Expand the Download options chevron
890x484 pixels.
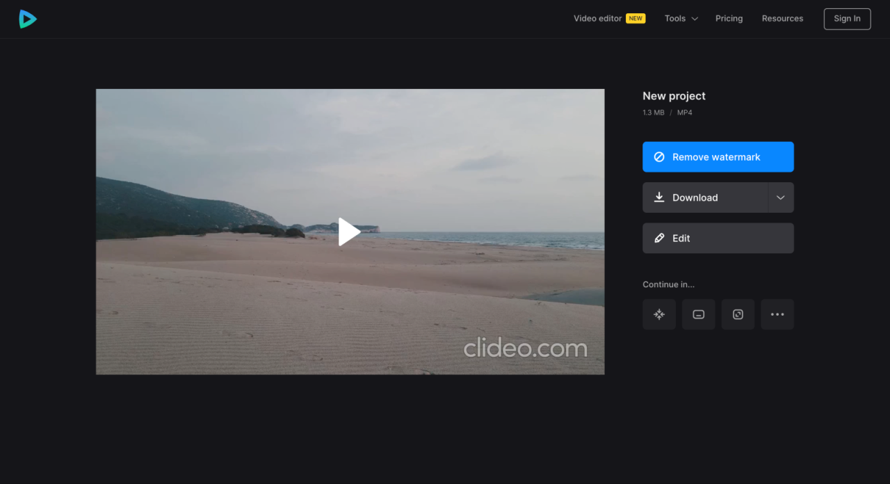tap(780, 197)
